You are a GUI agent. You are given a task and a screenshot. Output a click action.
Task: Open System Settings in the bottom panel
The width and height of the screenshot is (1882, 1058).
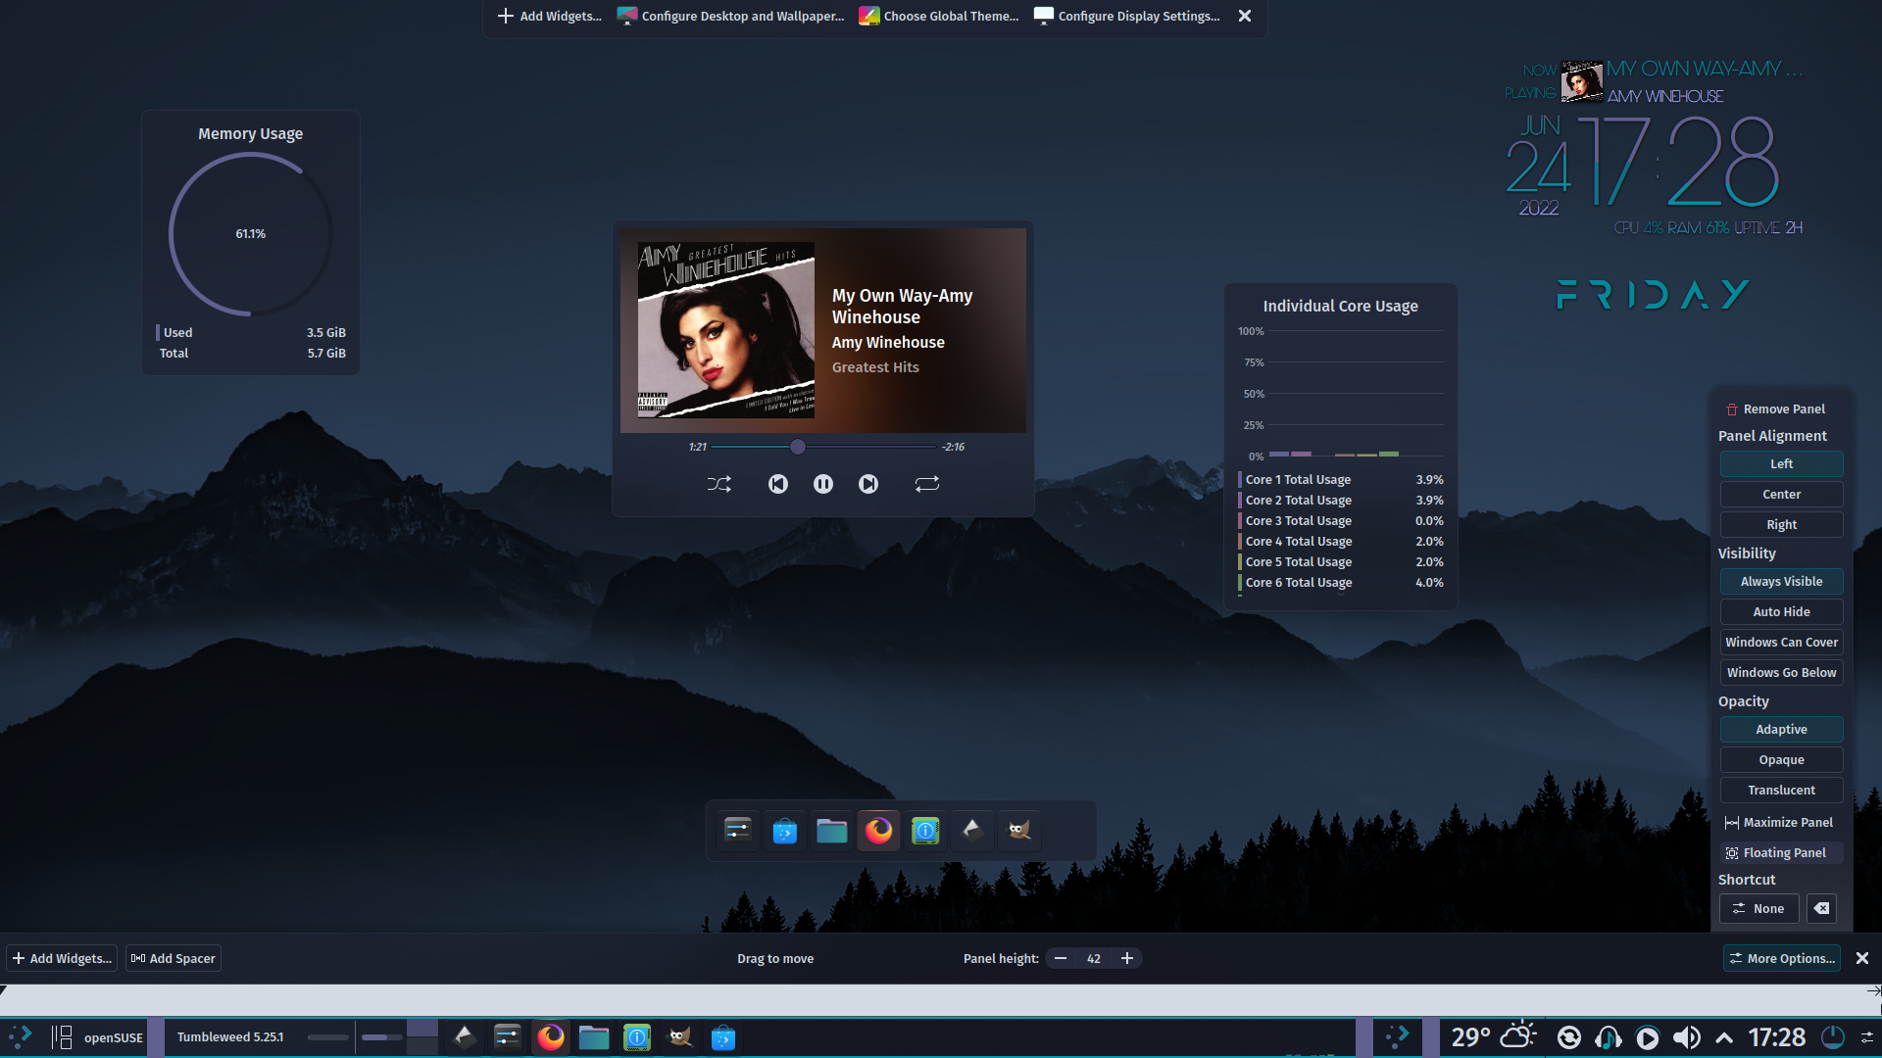[508, 1037]
